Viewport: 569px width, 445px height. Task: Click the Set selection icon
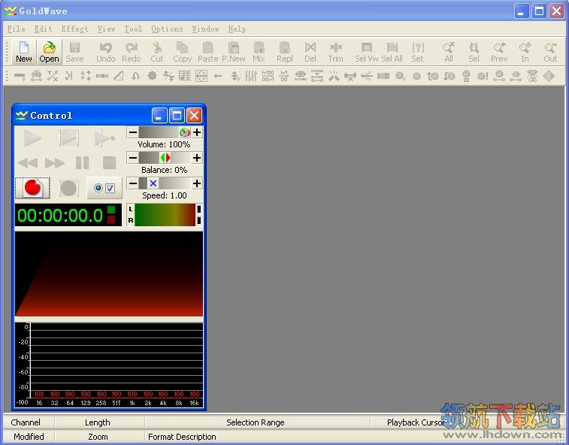coord(417,52)
